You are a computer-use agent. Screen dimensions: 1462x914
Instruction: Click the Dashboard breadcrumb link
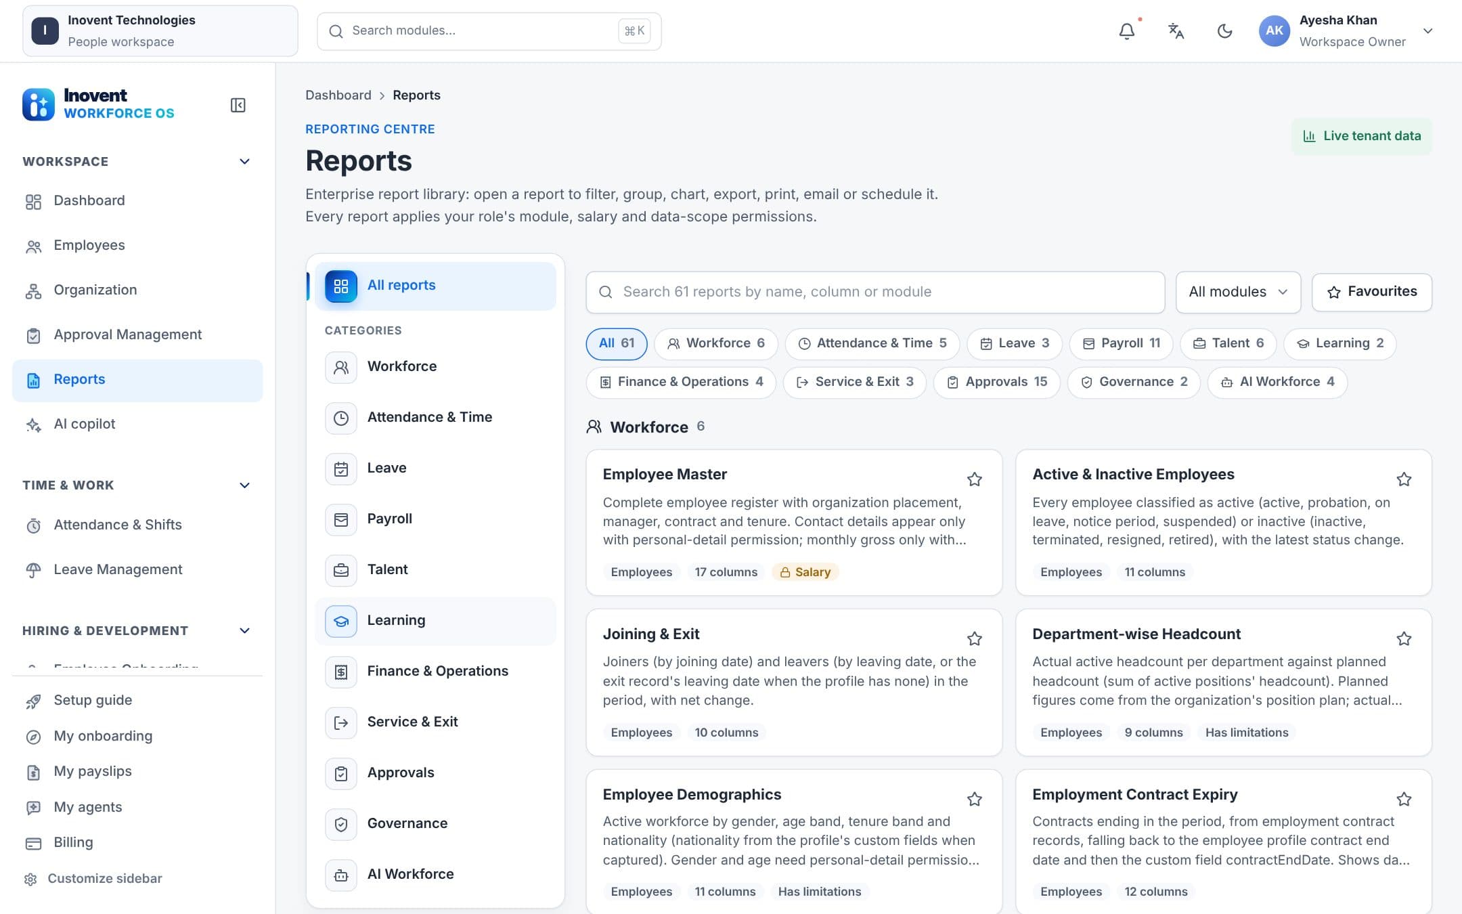tap(338, 95)
